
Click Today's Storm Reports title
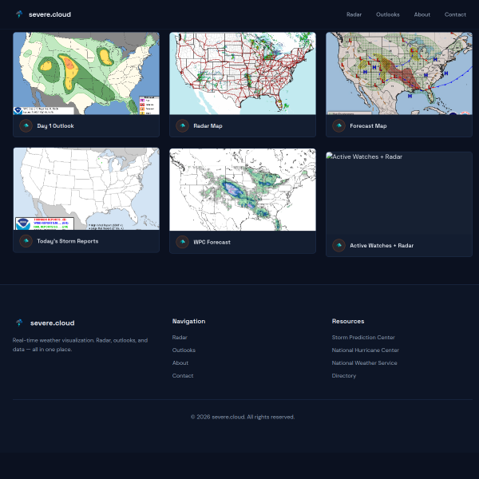(68, 241)
